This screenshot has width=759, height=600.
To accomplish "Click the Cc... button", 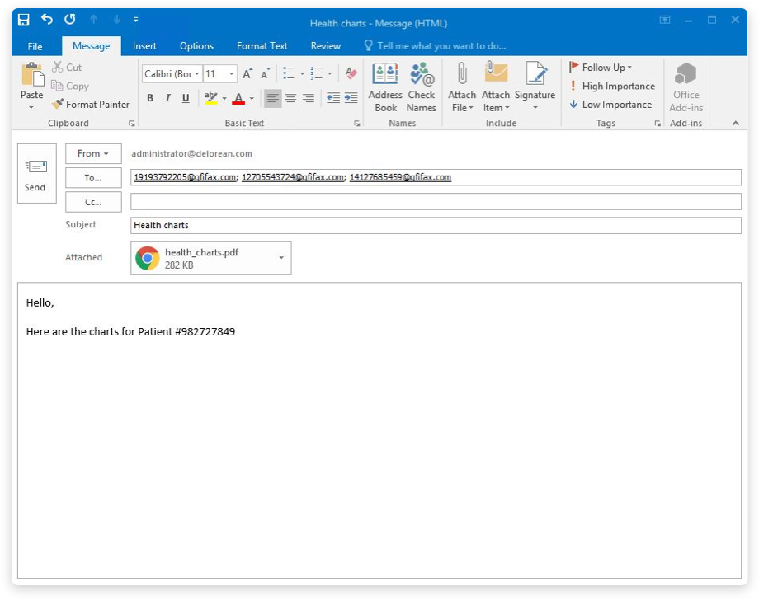I will click(x=93, y=202).
